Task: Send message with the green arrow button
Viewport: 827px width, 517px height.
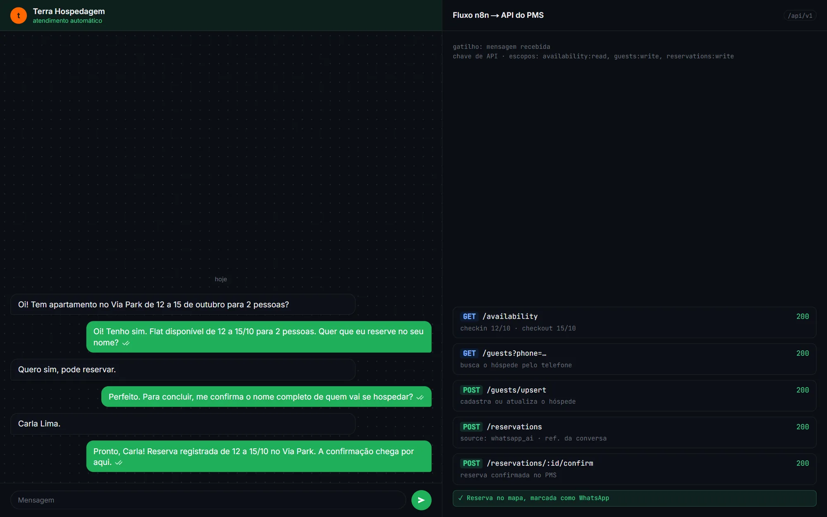Action: click(x=421, y=500)
